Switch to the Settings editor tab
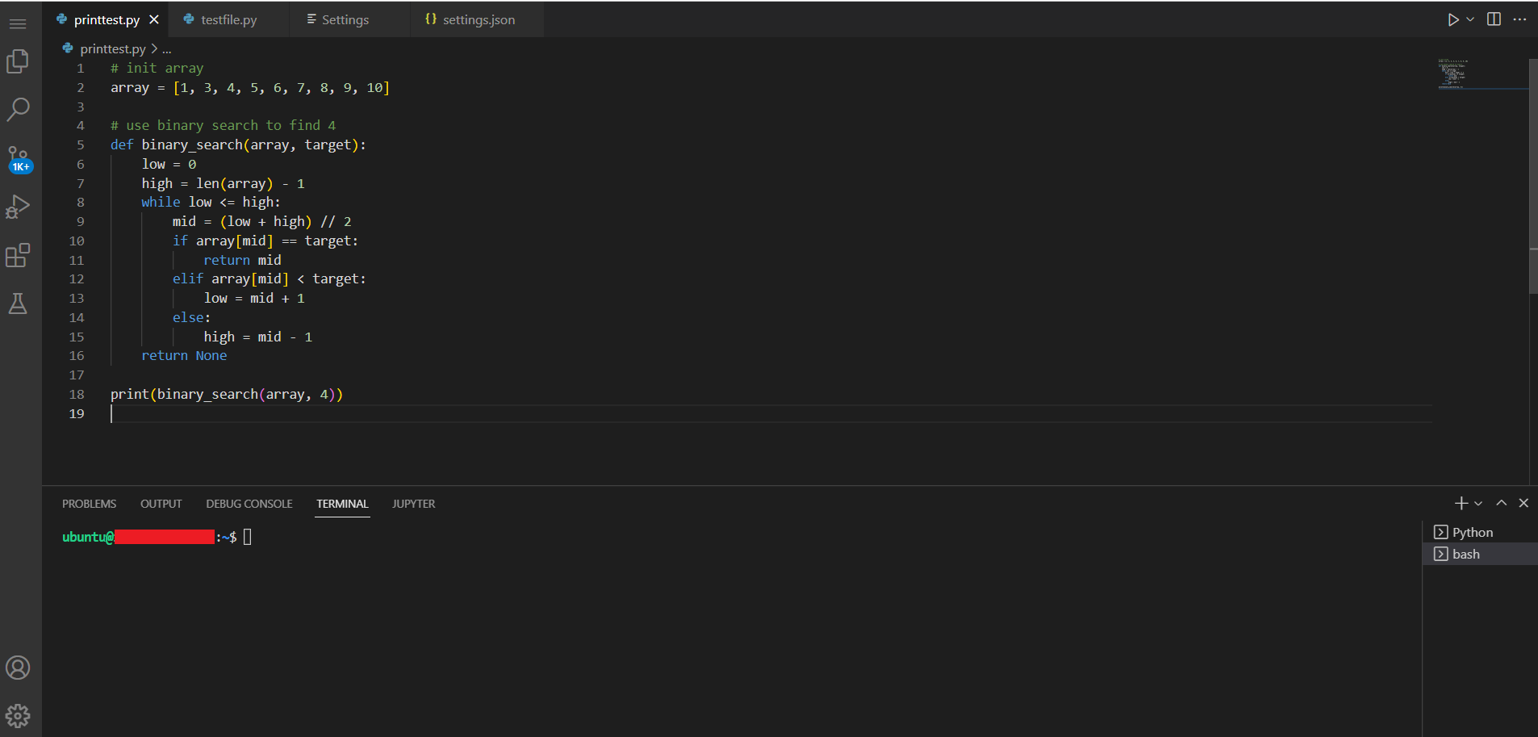Screen dimensions: 1538x737 (345, 19)
